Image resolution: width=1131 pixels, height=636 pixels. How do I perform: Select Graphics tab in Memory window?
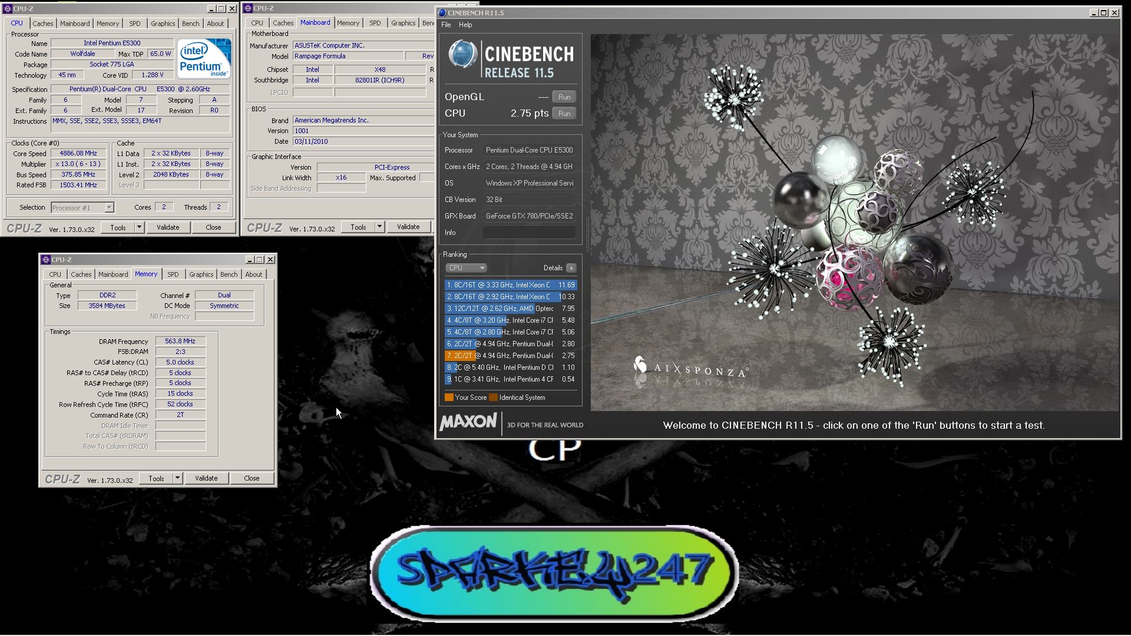tap(201, 274)
